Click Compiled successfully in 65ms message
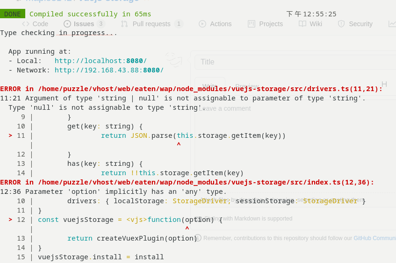Screen dimensions: 396x263 coord(90,14)
